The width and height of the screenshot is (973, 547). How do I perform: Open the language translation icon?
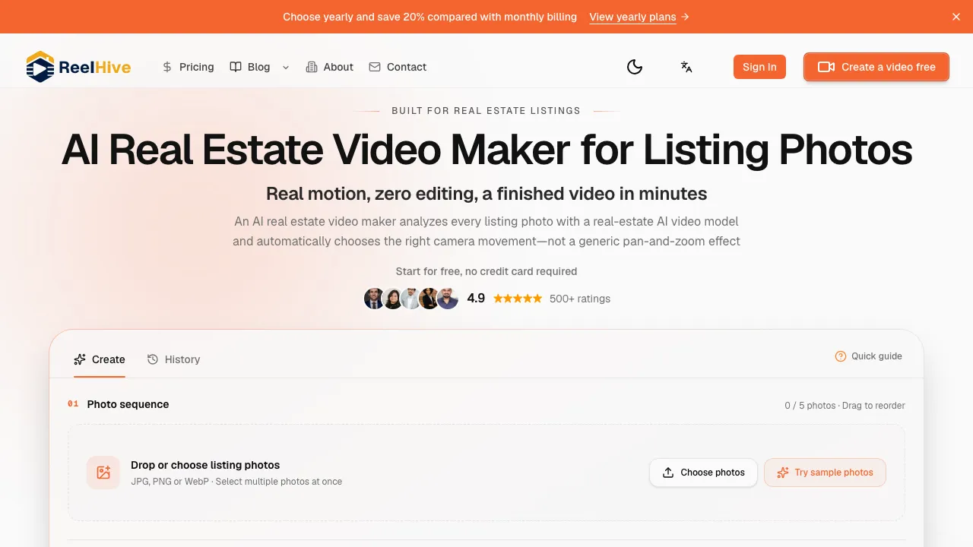click(686, 67)
